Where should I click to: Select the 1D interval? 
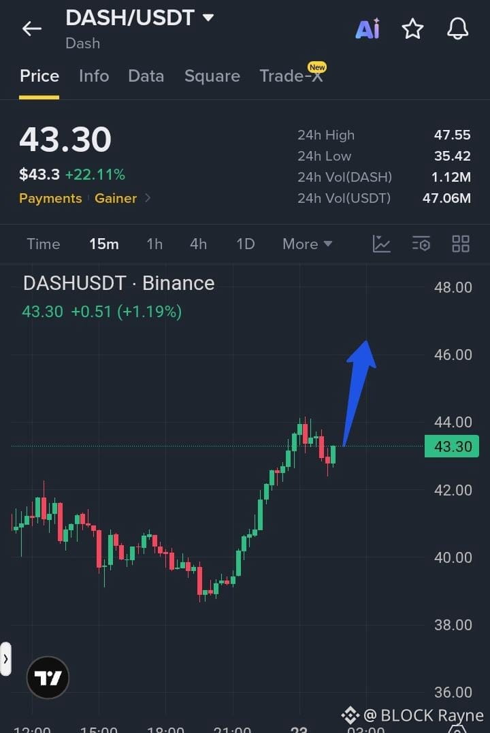pyautogui.click(x=245, y=244)
